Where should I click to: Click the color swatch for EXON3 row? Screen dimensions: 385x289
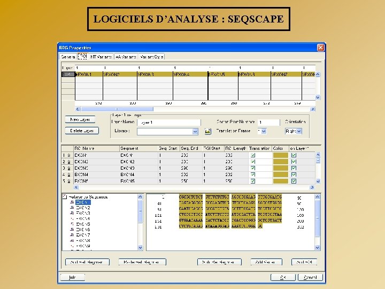tap(280, 168)
